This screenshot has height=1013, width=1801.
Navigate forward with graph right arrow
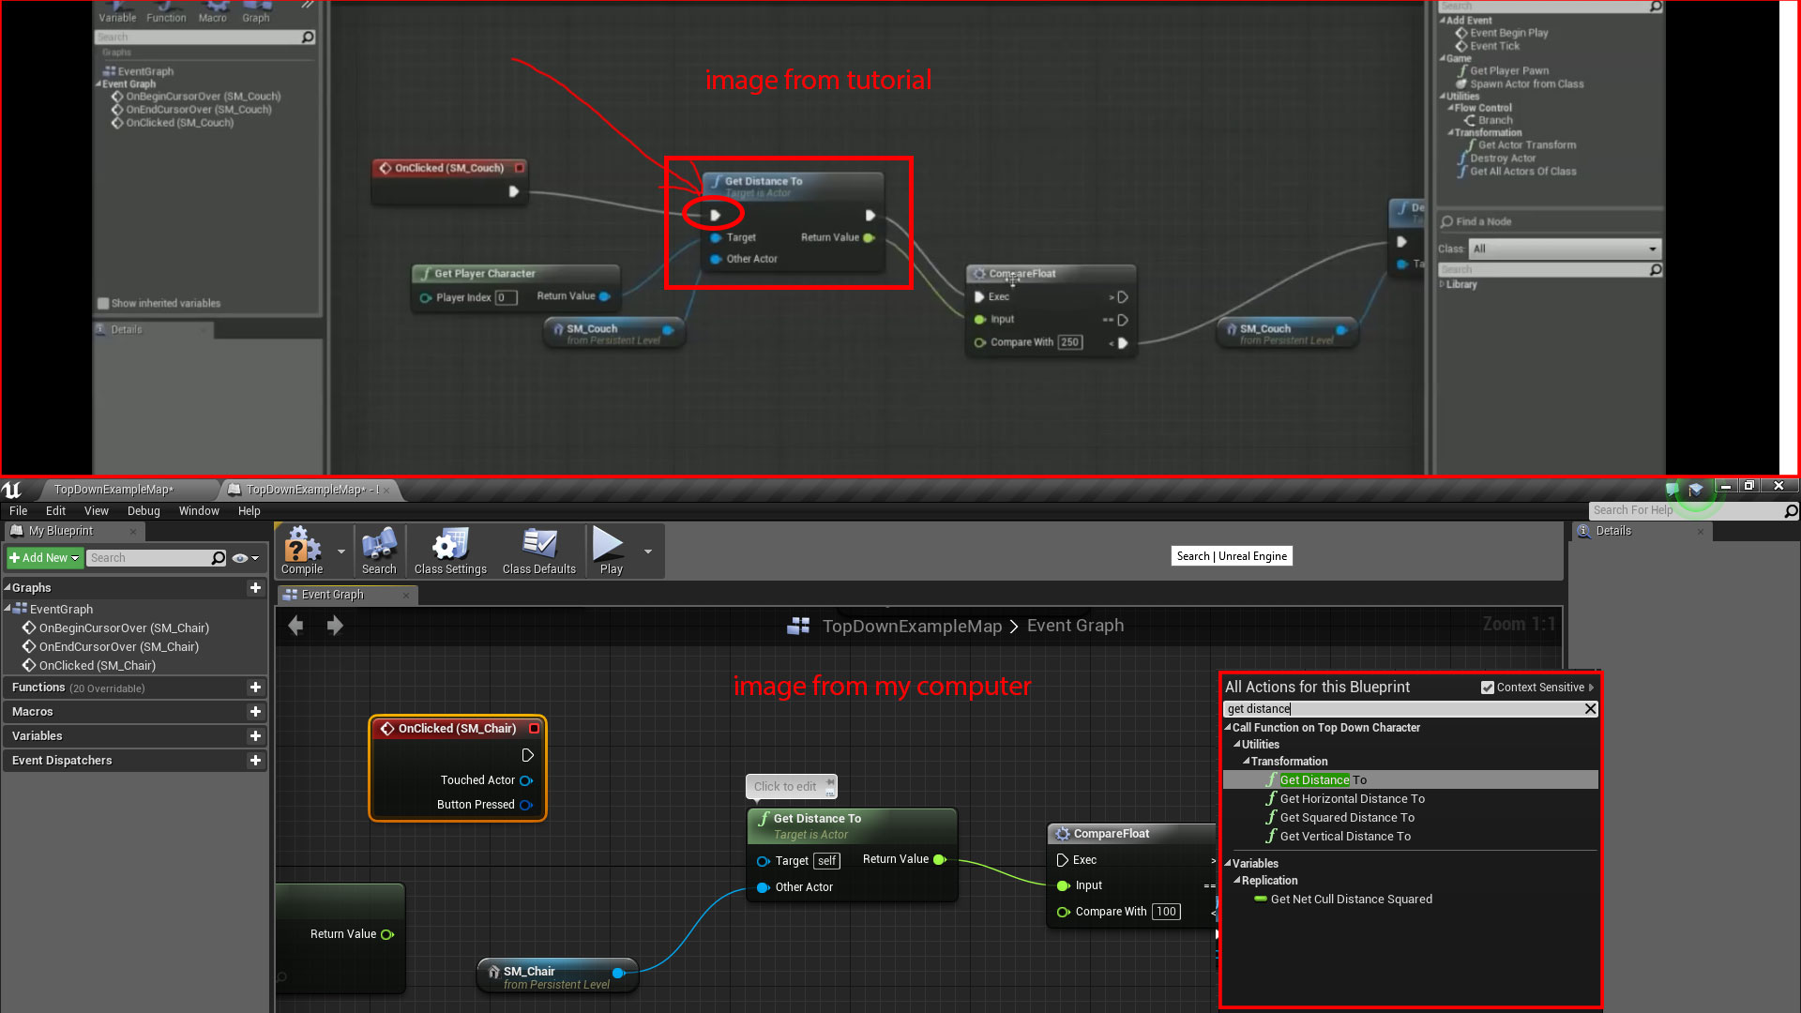pyautogui.click(x=335, y=626)
